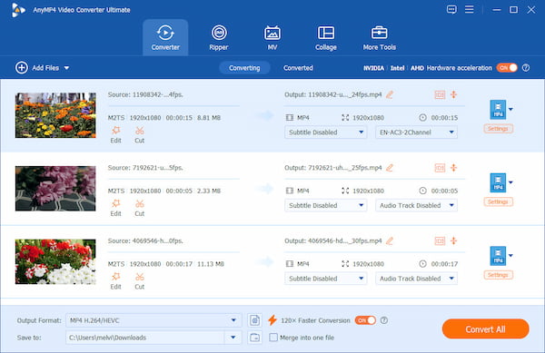Open EN-AC3-2Channel audio dropdown
545x353 pixels.
416,132
